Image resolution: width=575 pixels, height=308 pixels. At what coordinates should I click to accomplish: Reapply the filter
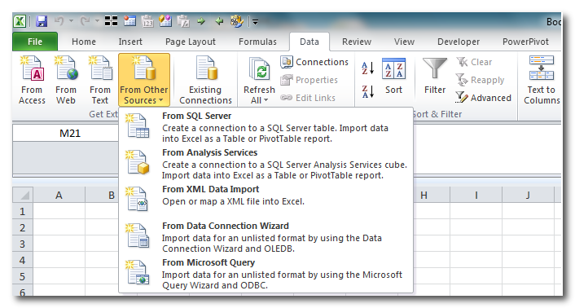(x=480, y=80)
